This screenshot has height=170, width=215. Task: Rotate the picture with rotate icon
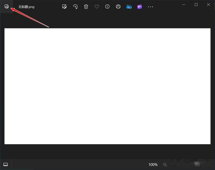[75, 7]
